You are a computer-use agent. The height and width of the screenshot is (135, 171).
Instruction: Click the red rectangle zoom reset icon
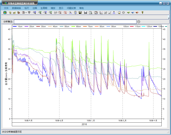[65, 13]
